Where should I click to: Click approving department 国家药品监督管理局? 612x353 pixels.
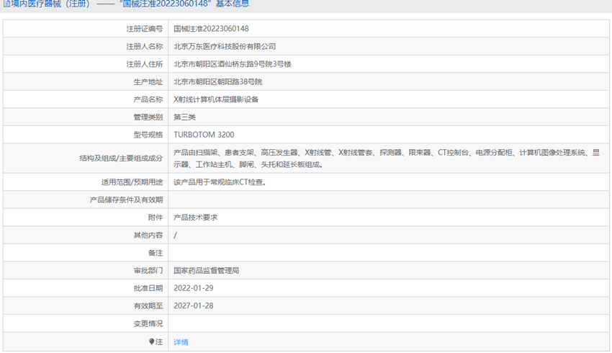[x=207, y=270]
